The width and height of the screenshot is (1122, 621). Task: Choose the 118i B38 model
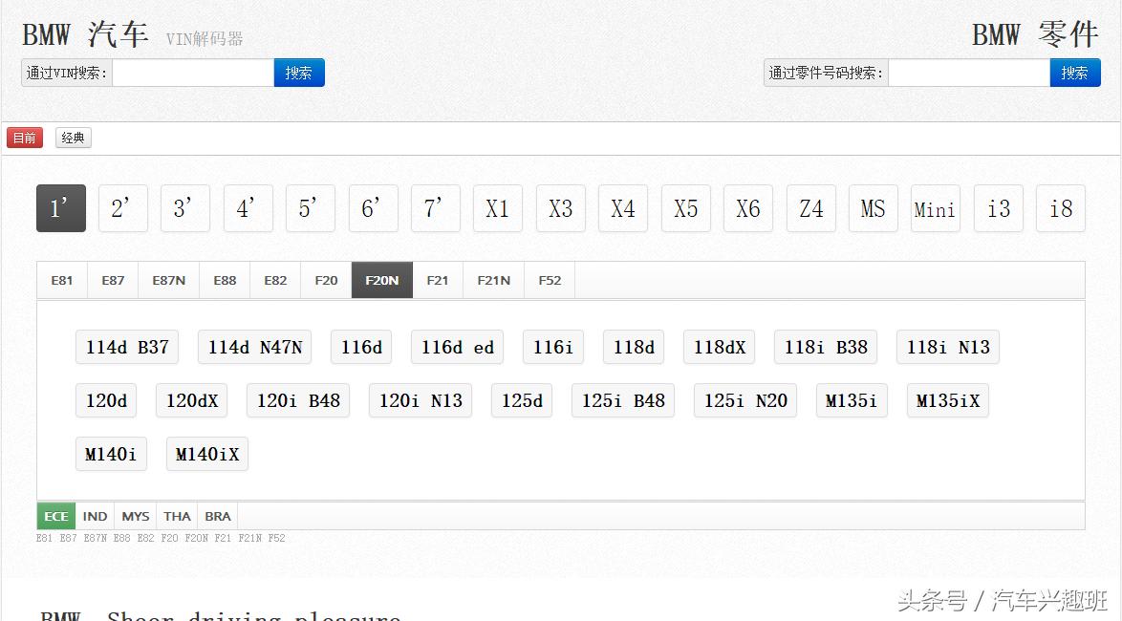(826, 347)
